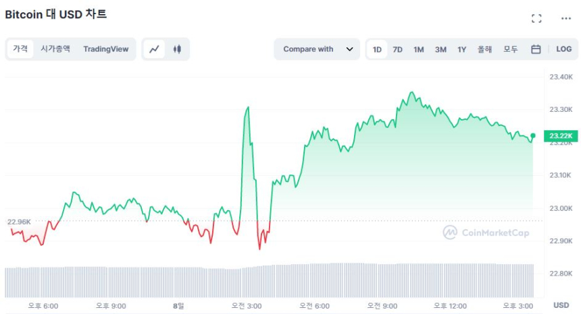Click the CoinMarketCap watermark logo
The image size is (581, 314).
coord(486,232)
